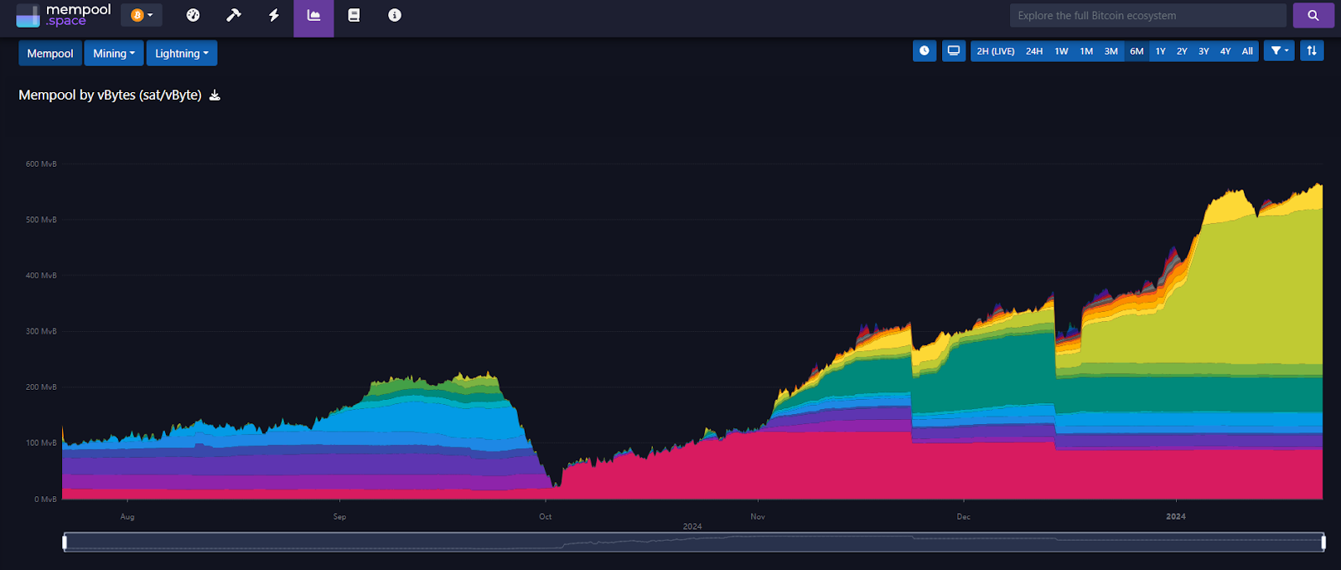Click the bold 2024 x-axis label
Image resolution: width=1341 pixels, height=570 pixels.
click(x=1176, y=516)
